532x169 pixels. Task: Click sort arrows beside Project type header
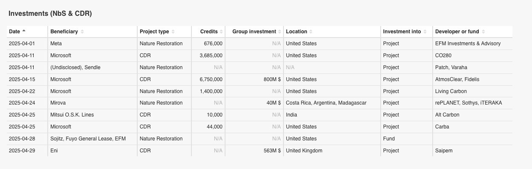point(173,32)
